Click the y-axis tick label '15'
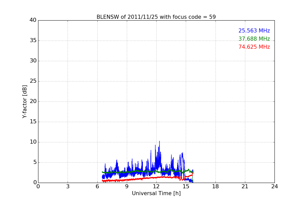 tap(33, 122)
